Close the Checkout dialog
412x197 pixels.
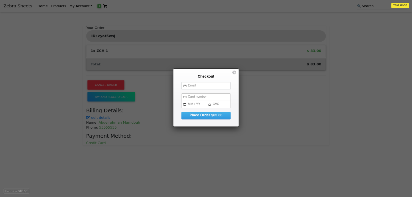(x=234, y=73)
